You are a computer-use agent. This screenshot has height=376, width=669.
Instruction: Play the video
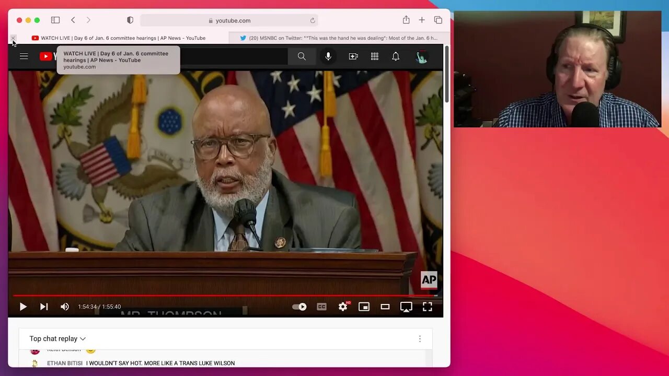(x=23, y=307)
